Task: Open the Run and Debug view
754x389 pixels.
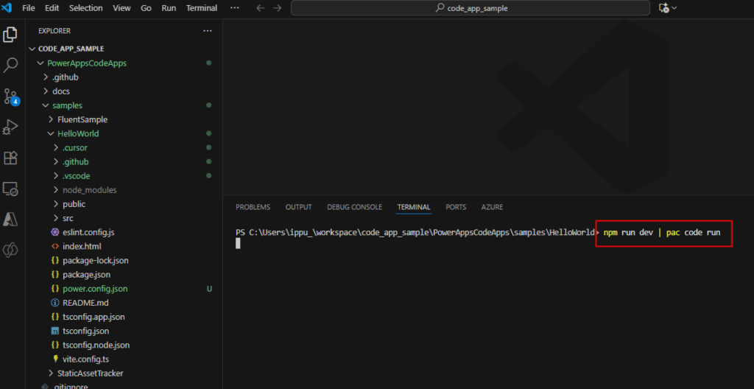Action: point(10,127)
